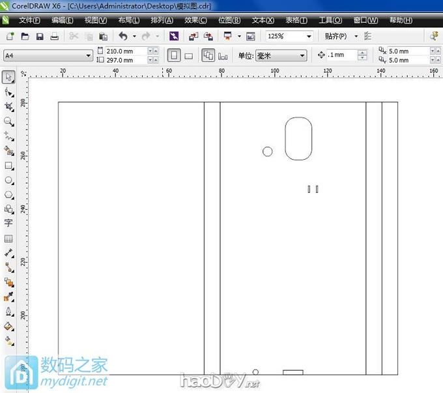
Task: Select the Table tool
Action: pos(8,239)
